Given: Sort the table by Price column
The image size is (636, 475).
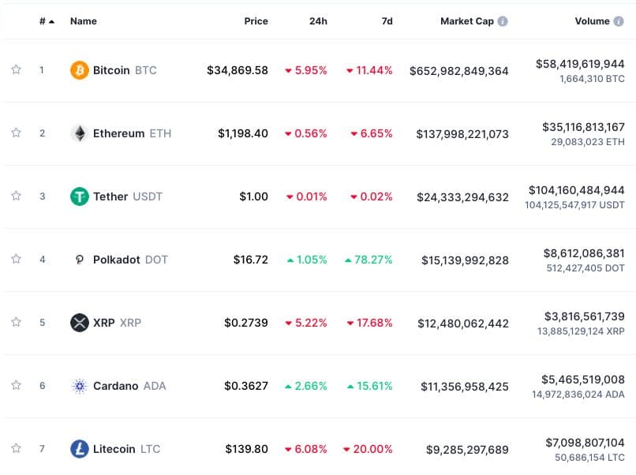Looking at the screenshot, I should tap(256, 21).
